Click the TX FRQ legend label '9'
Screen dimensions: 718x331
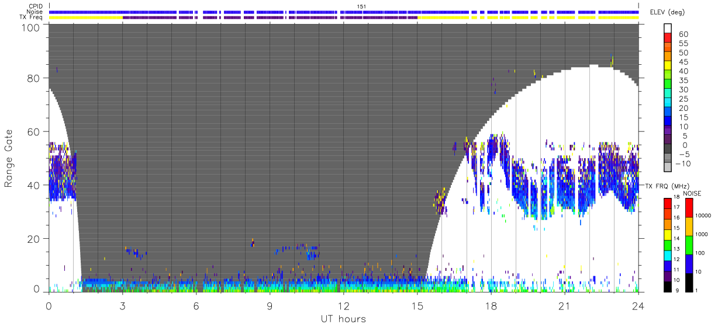(x=676, y=290)
